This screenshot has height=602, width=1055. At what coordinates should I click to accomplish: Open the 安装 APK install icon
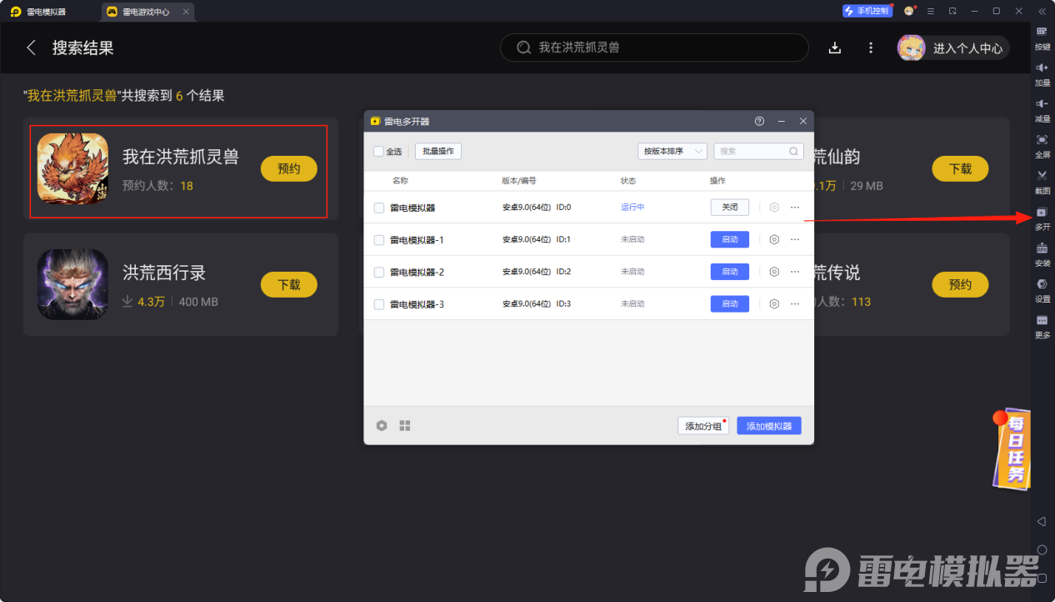pos(1042,253)
